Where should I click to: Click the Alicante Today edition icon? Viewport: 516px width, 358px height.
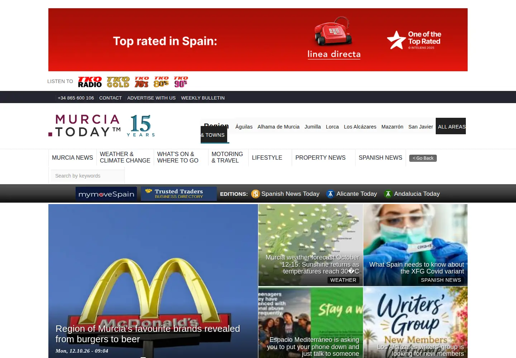coord(330,194)
